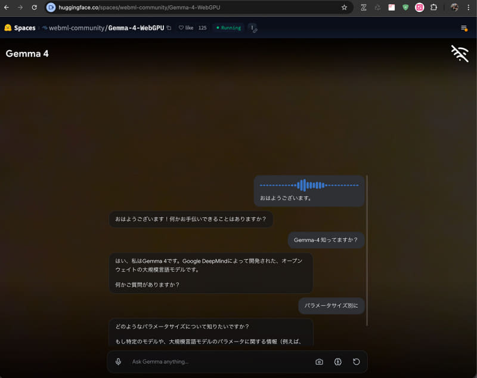Open the extensions puzzle-piece menu

click(433, 8)
